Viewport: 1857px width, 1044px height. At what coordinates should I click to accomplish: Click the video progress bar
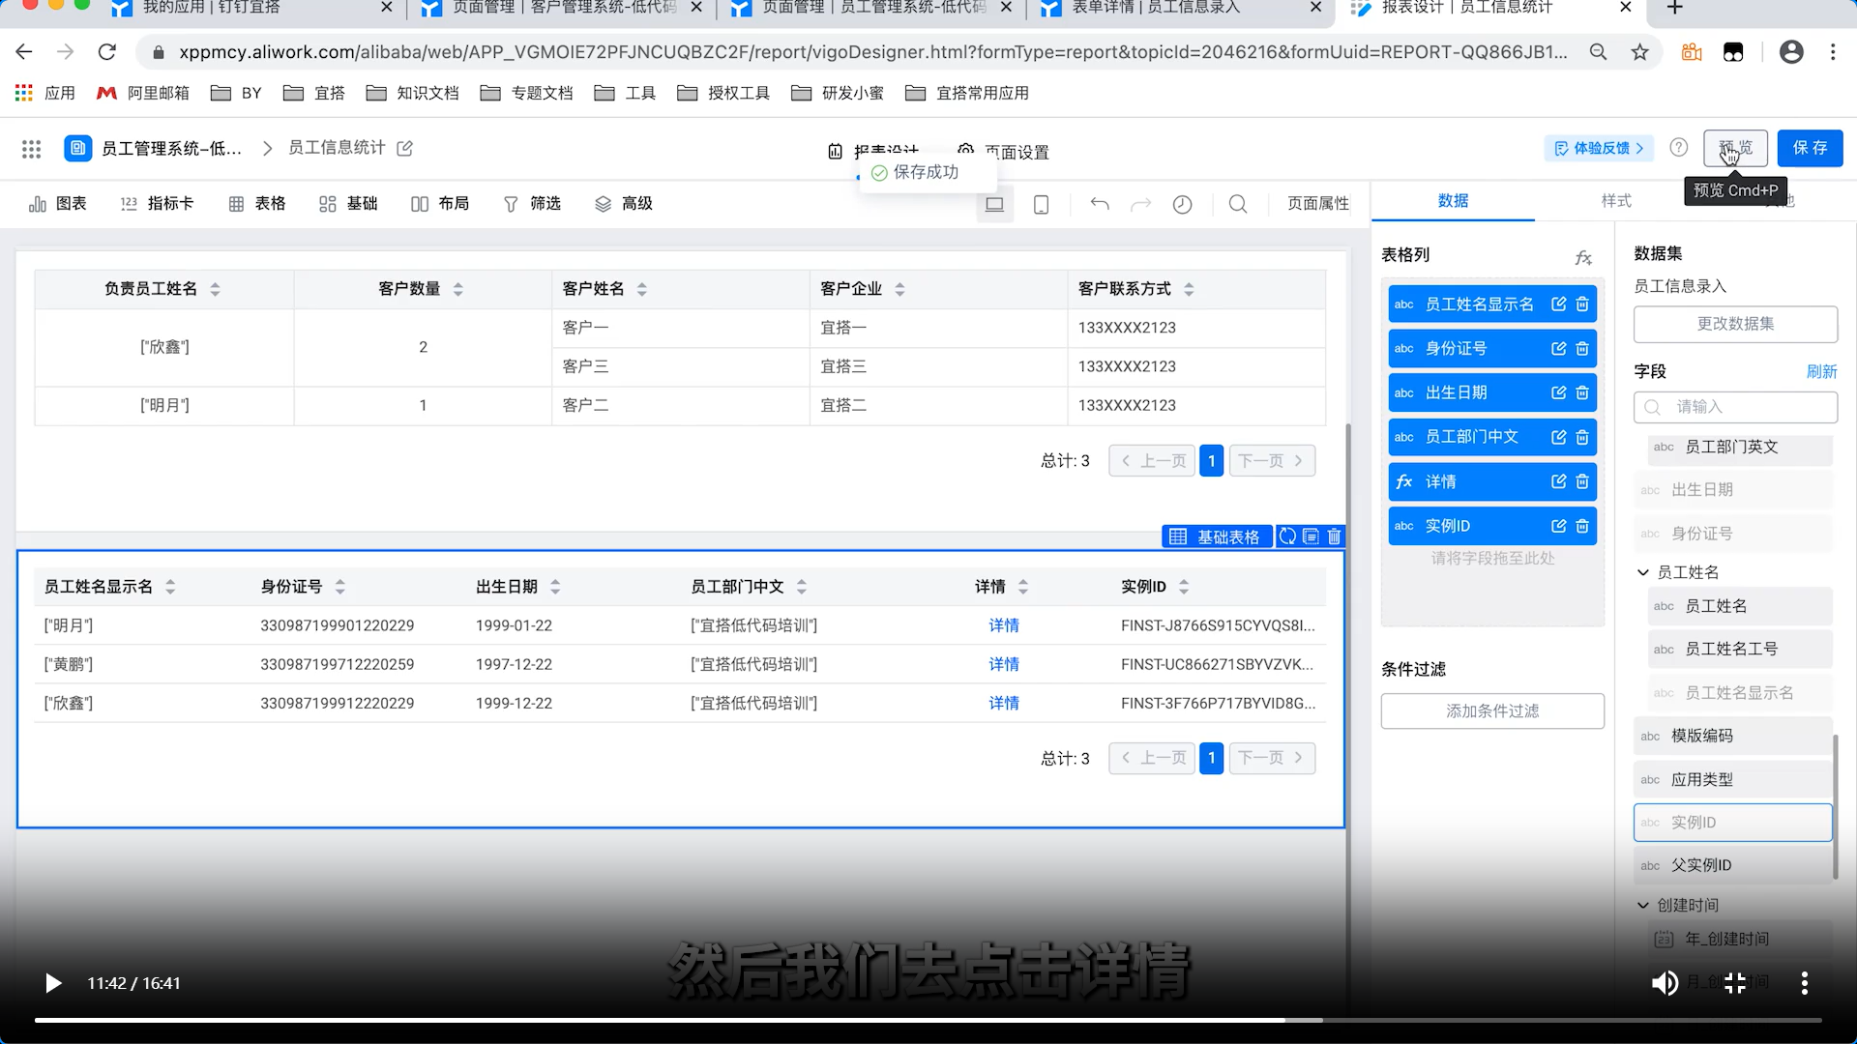pyautogui.click(x=928, y=1020)
